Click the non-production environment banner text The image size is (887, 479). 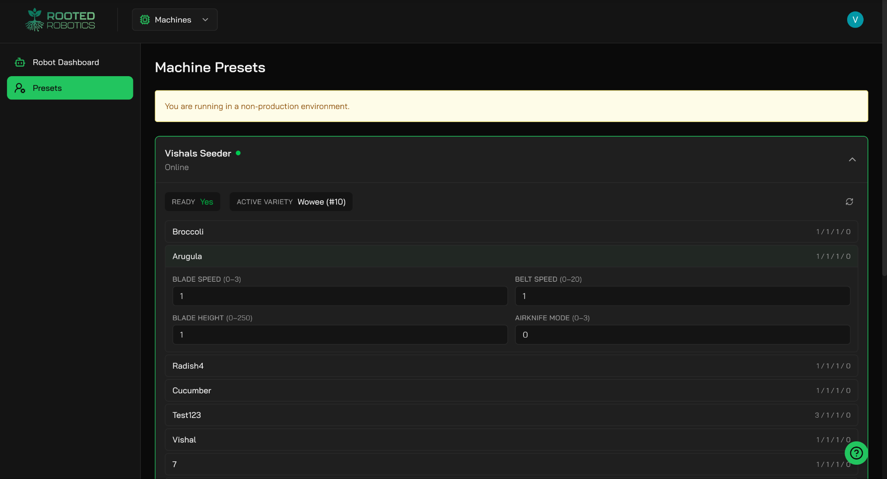[x=257, y=106]
